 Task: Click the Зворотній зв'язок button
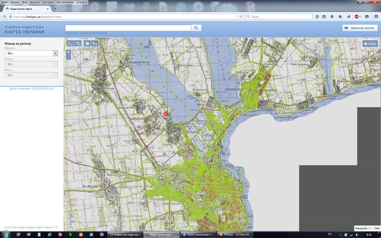[x=360, y=28]
